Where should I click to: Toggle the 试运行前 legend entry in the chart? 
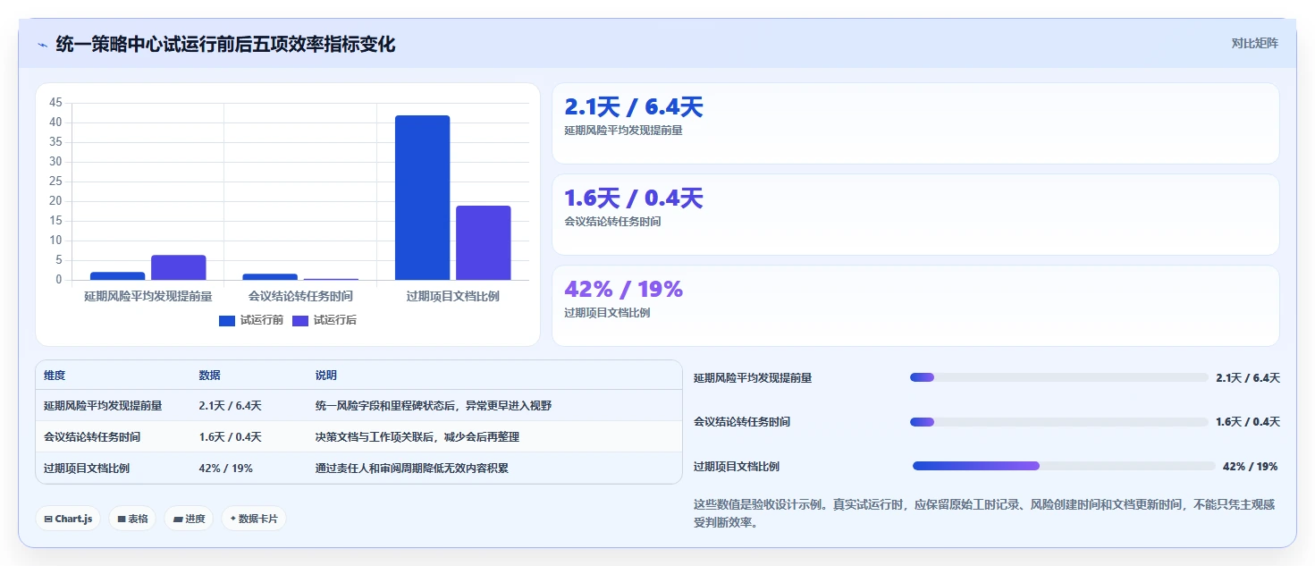click(251, 320)
